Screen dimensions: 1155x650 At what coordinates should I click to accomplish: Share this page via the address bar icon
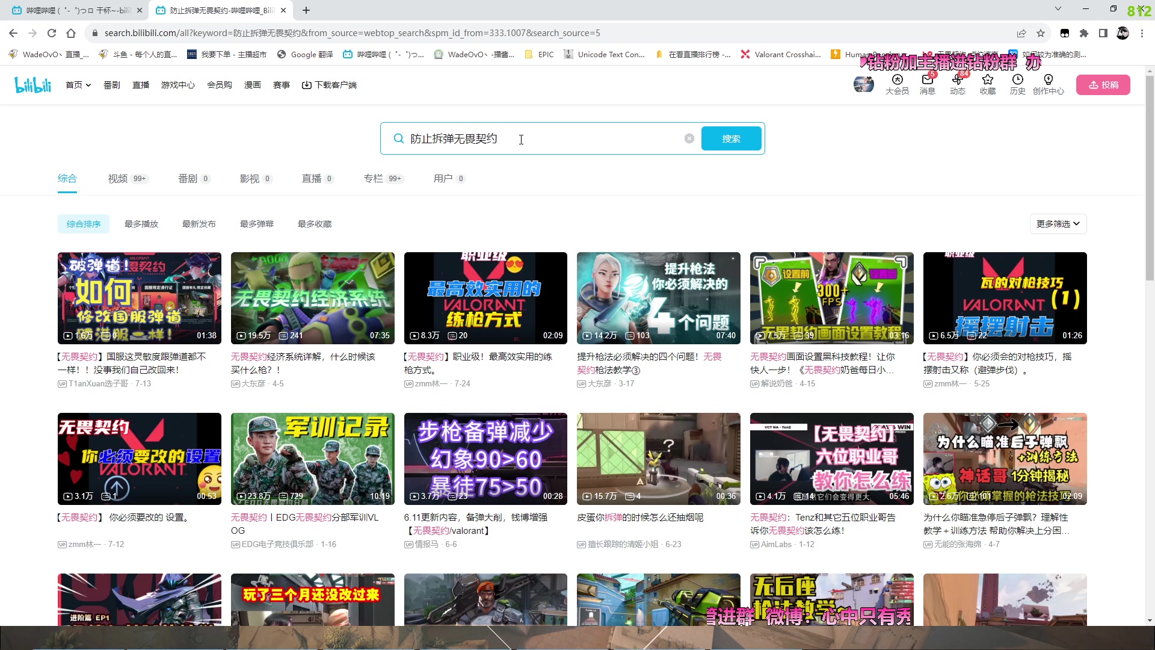(x=1021, y=33)
